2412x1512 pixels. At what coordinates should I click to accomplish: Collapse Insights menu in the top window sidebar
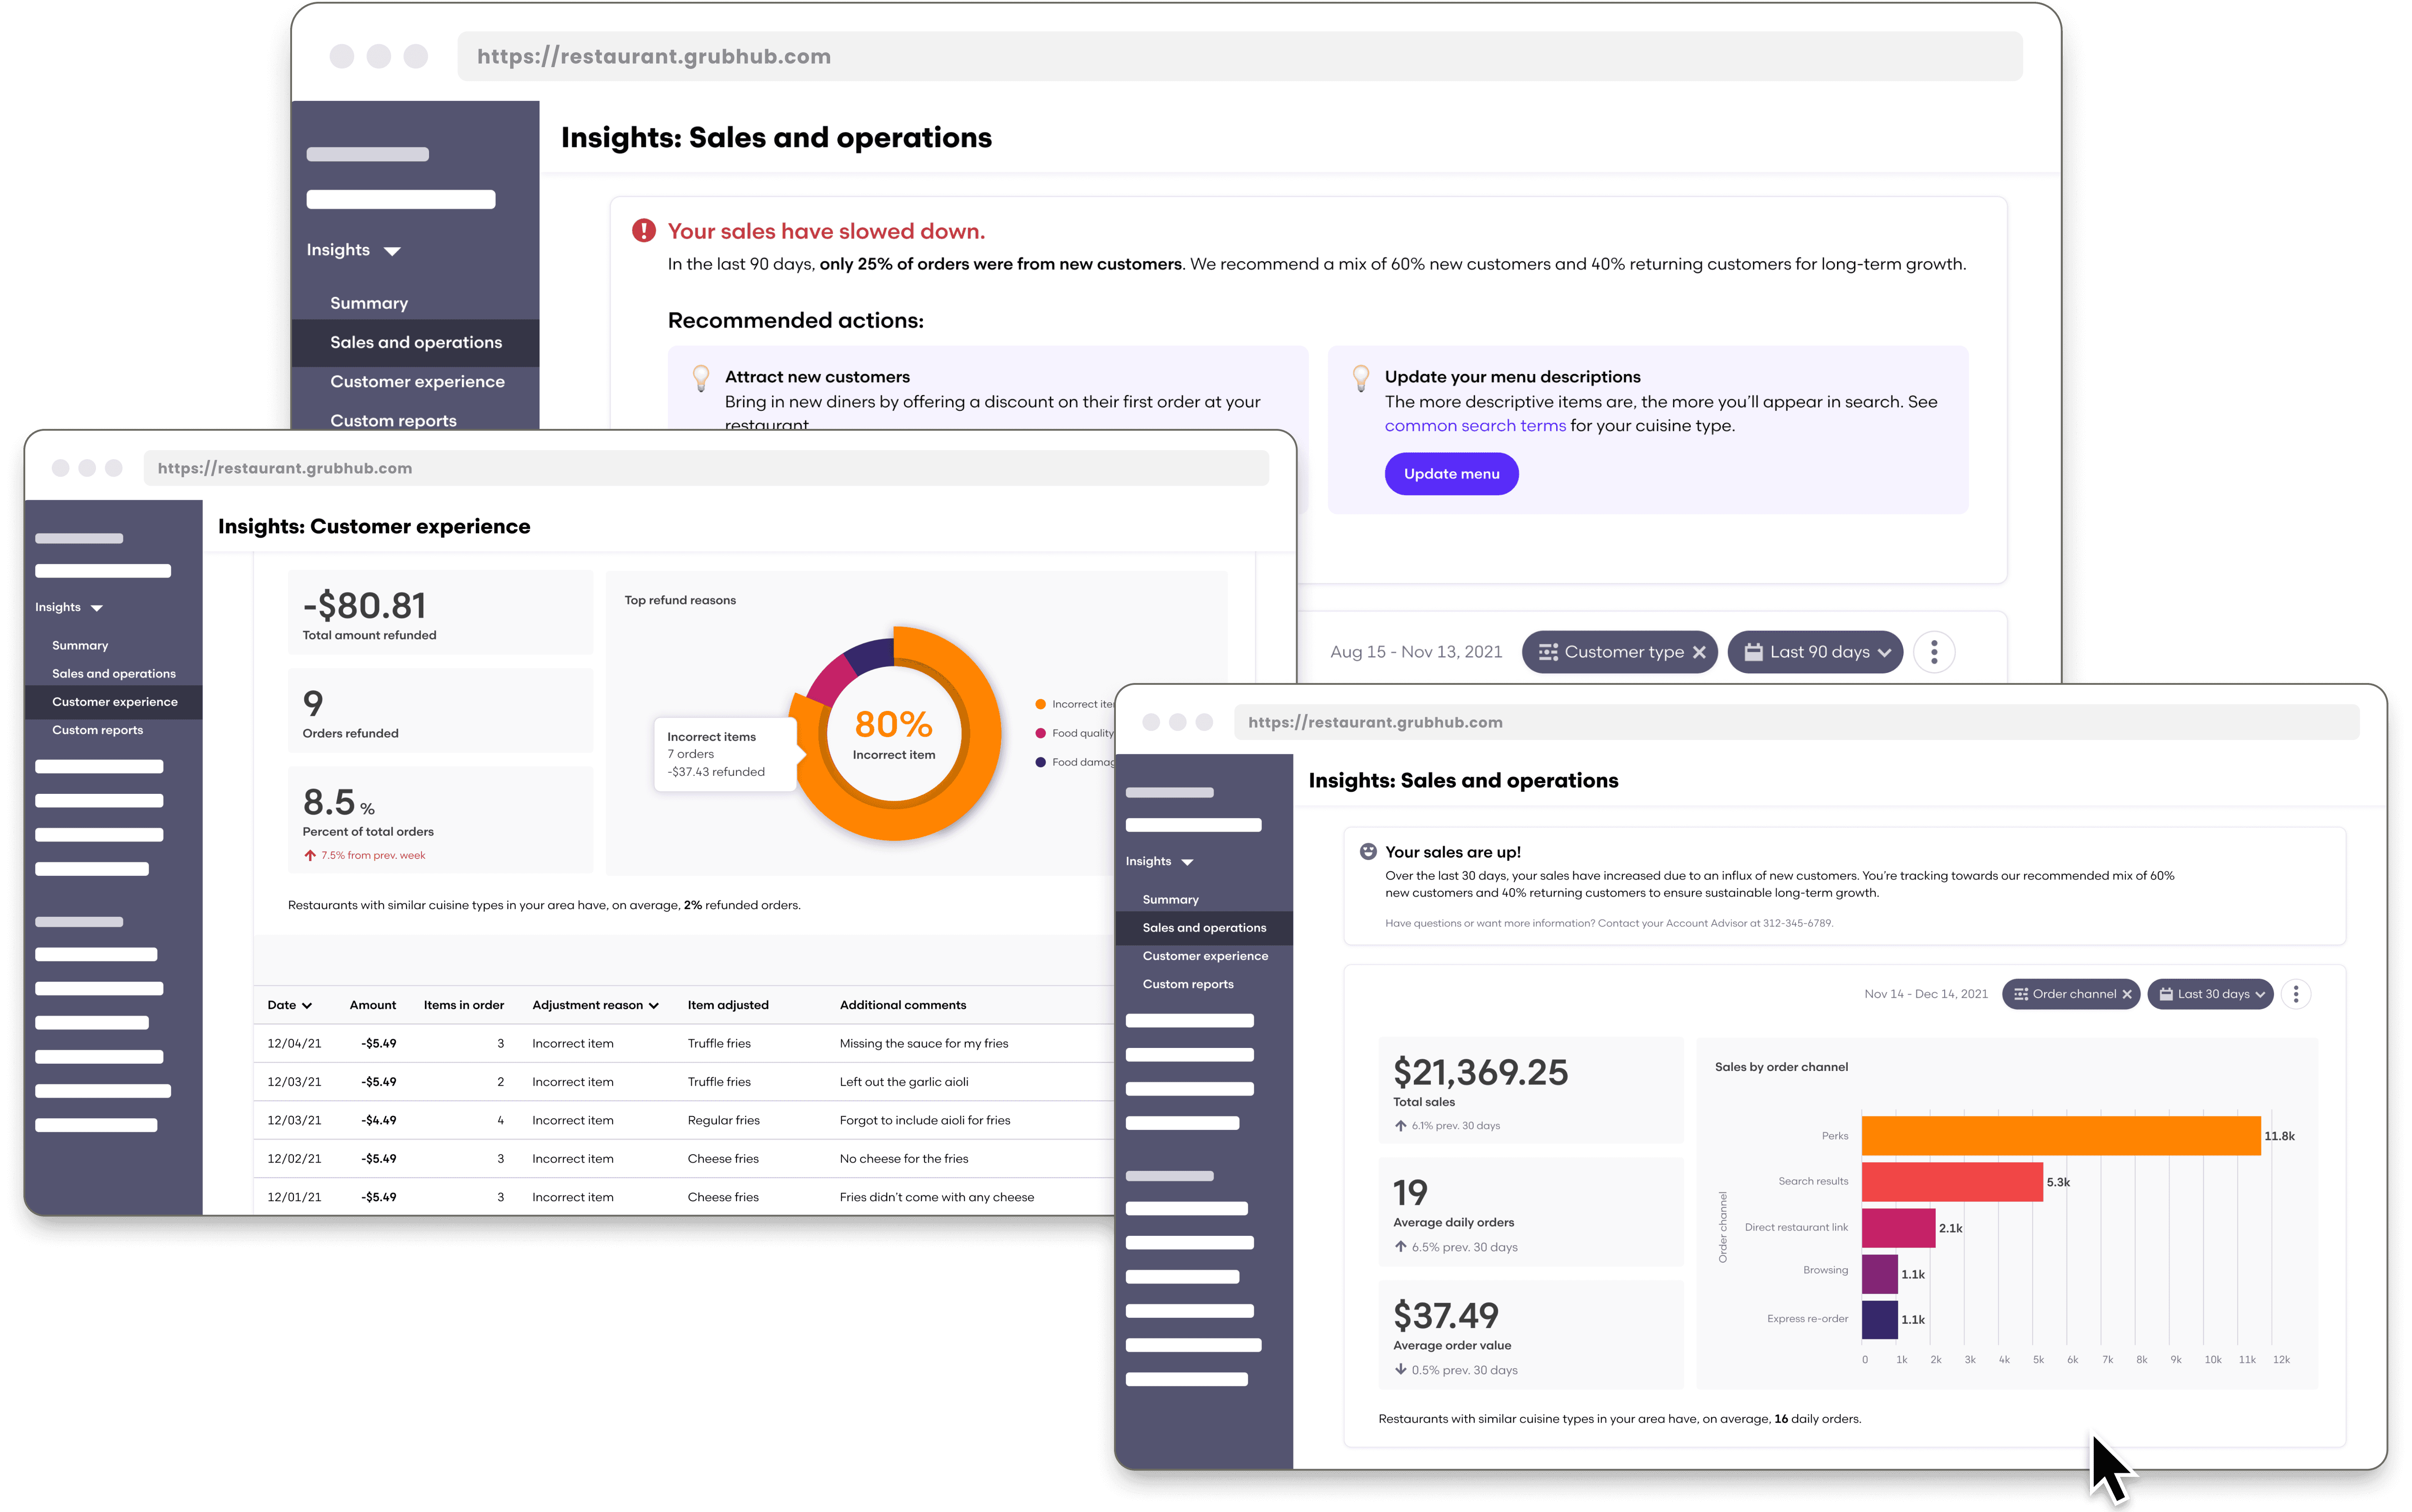click(353, 250)
